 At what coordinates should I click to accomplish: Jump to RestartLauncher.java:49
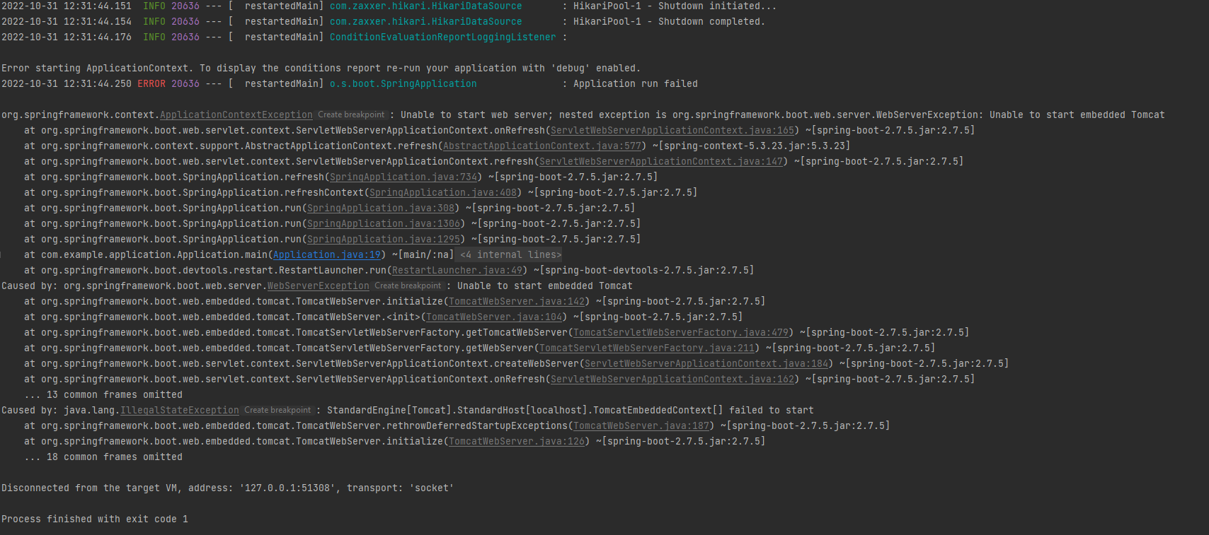(457, 270)
